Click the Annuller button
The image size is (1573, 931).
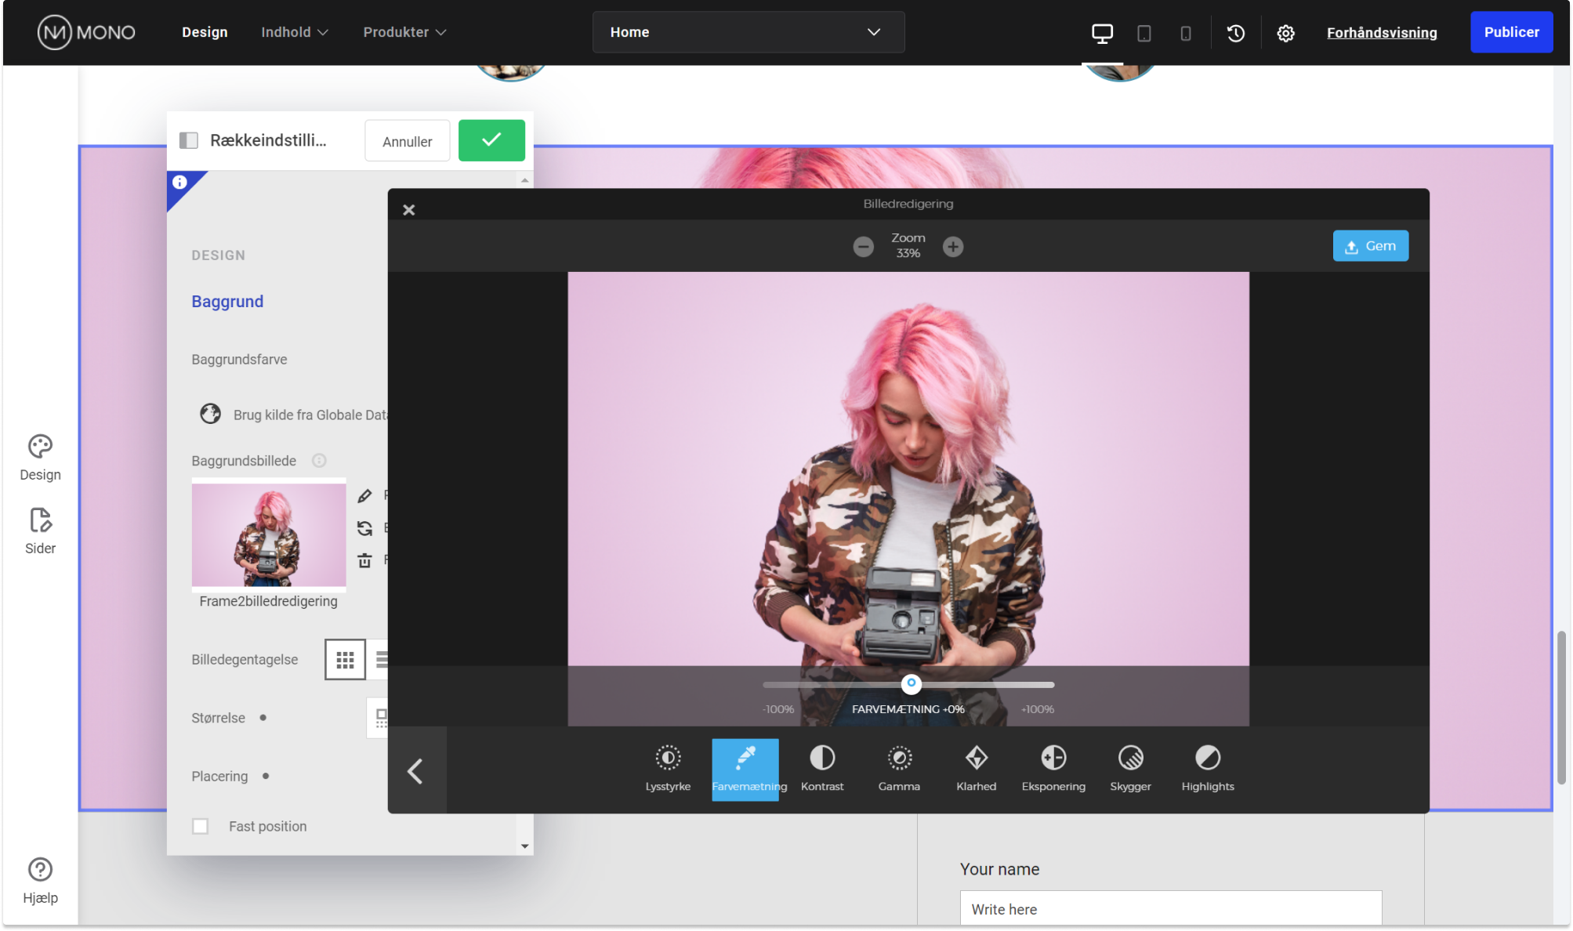[x=407, y=141]
